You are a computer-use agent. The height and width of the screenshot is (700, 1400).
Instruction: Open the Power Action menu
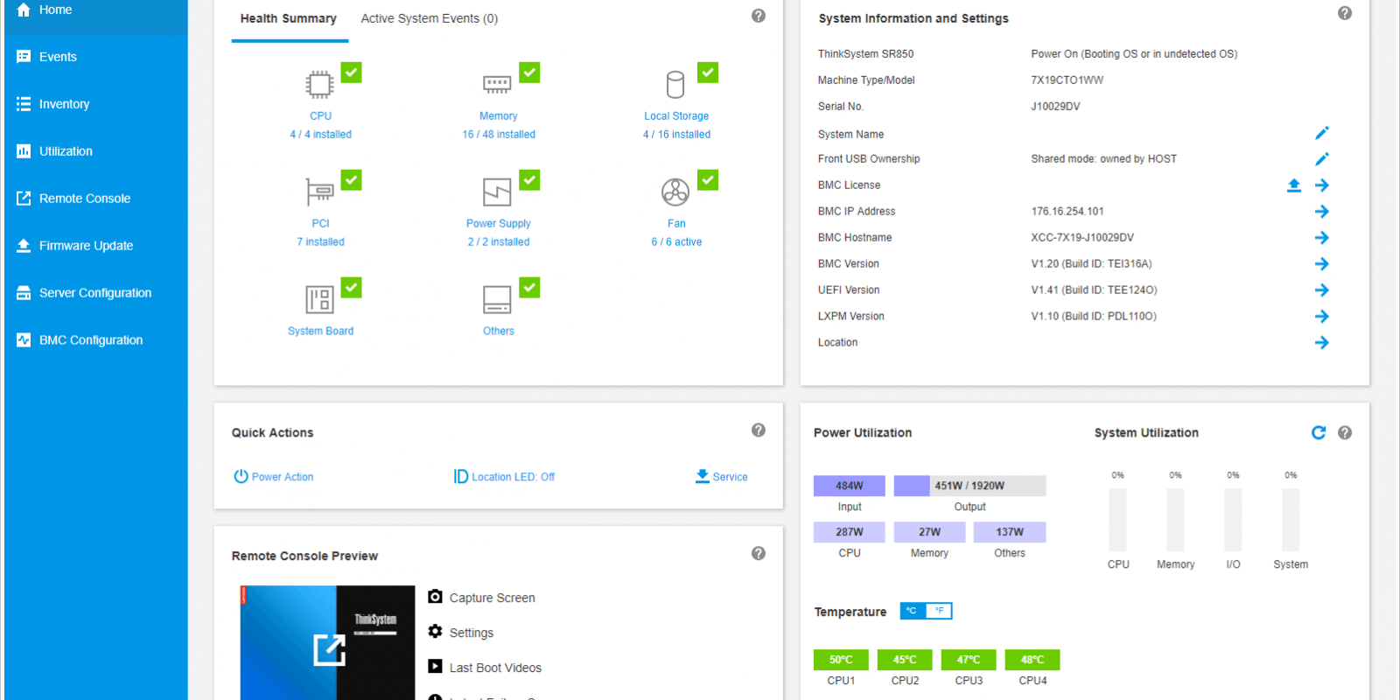[274, 477]
